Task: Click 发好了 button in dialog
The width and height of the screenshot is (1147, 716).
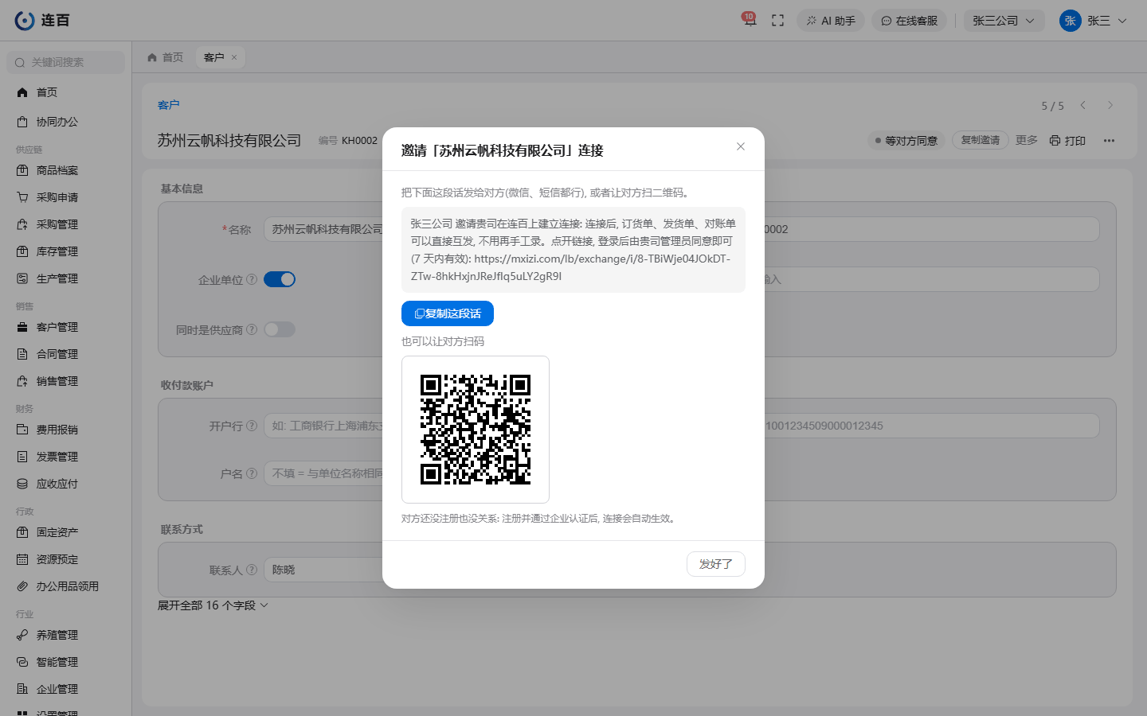Action: [x=715, y=564]
